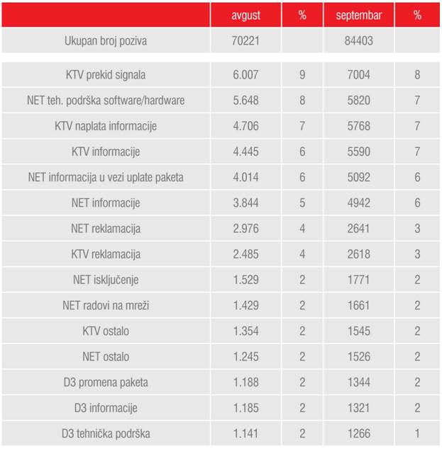This screenshot has height=451, width=442.
Task: Click the 1266 septembar value
Action: (359, 433)
